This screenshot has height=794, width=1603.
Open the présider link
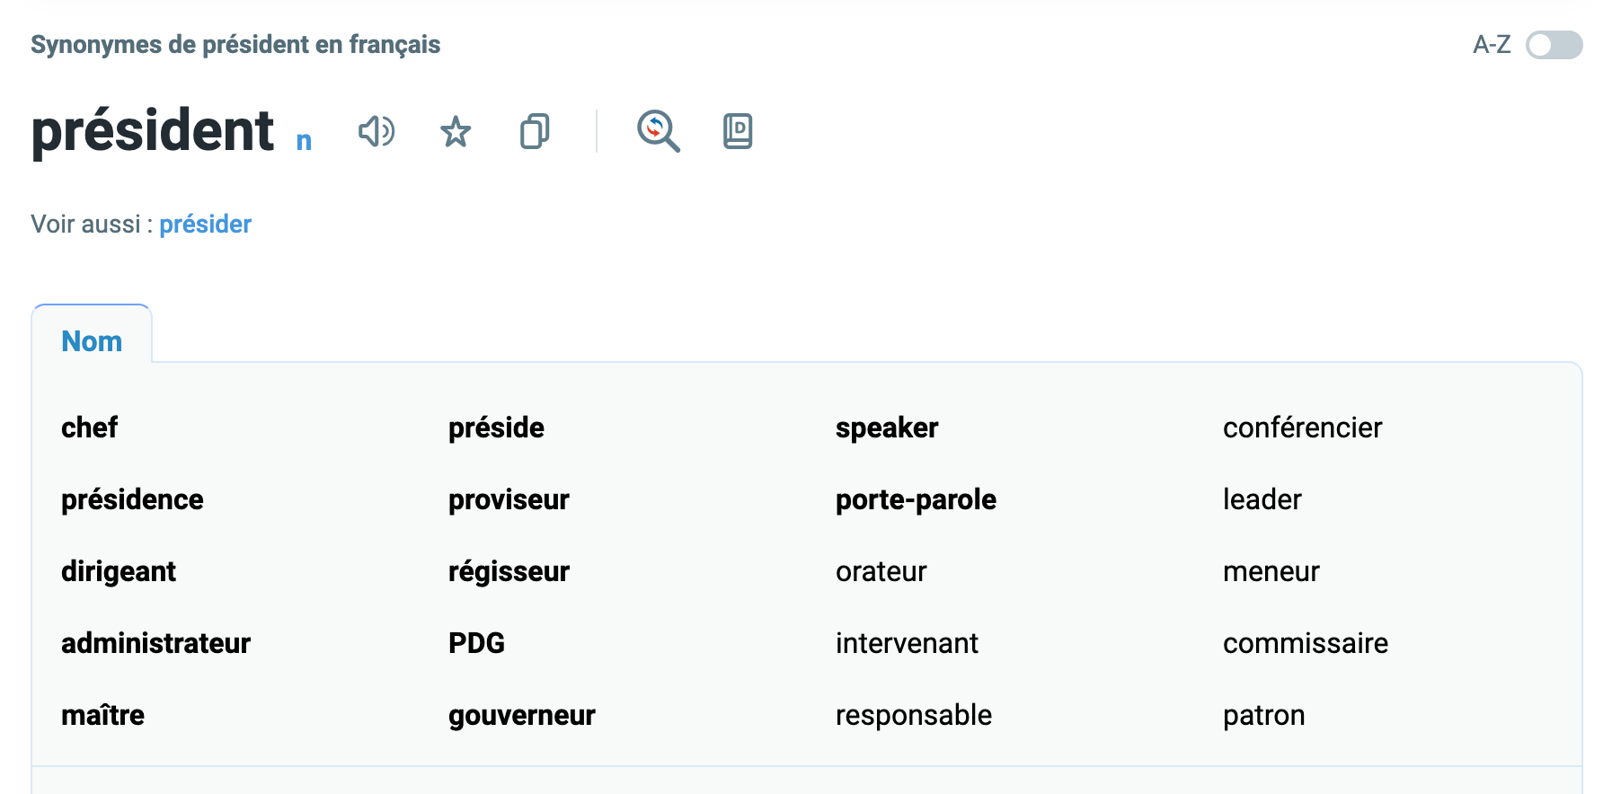click(x=205, y=224)
